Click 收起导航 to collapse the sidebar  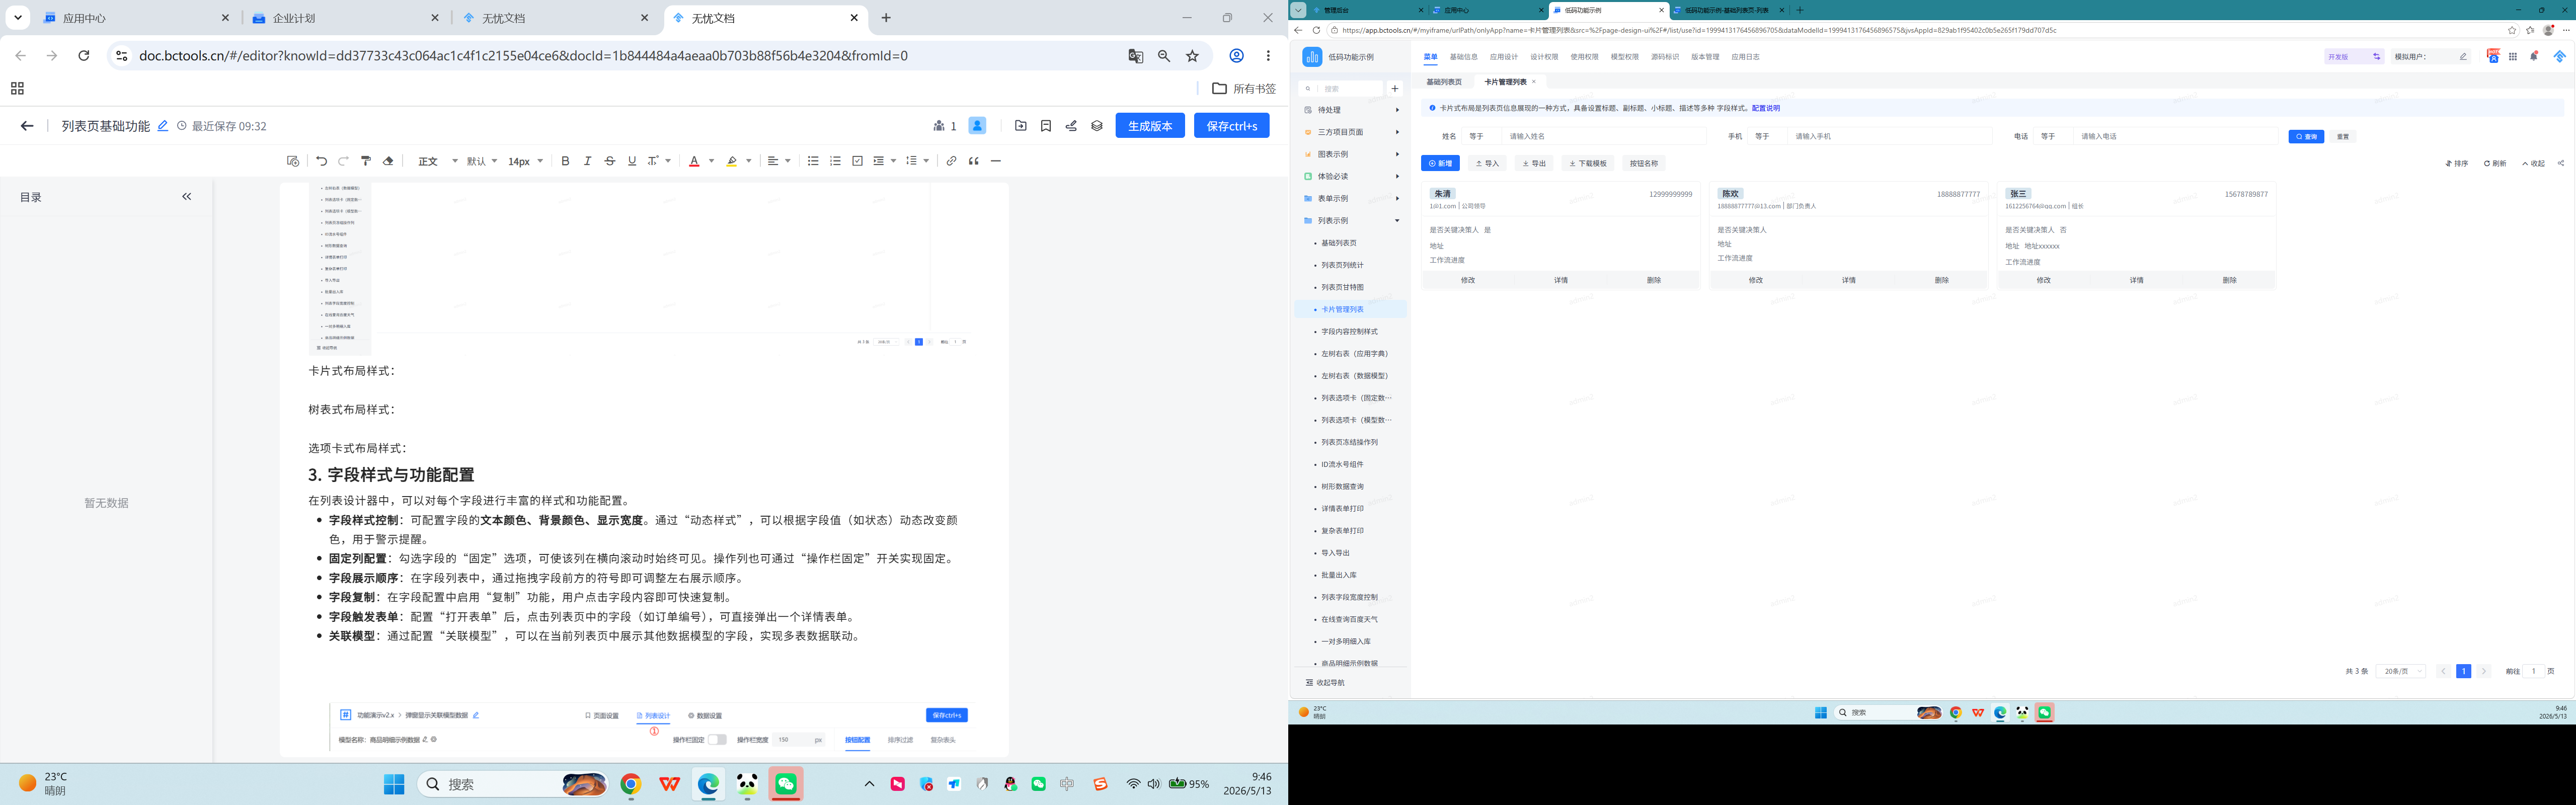tap(1325, 683)
